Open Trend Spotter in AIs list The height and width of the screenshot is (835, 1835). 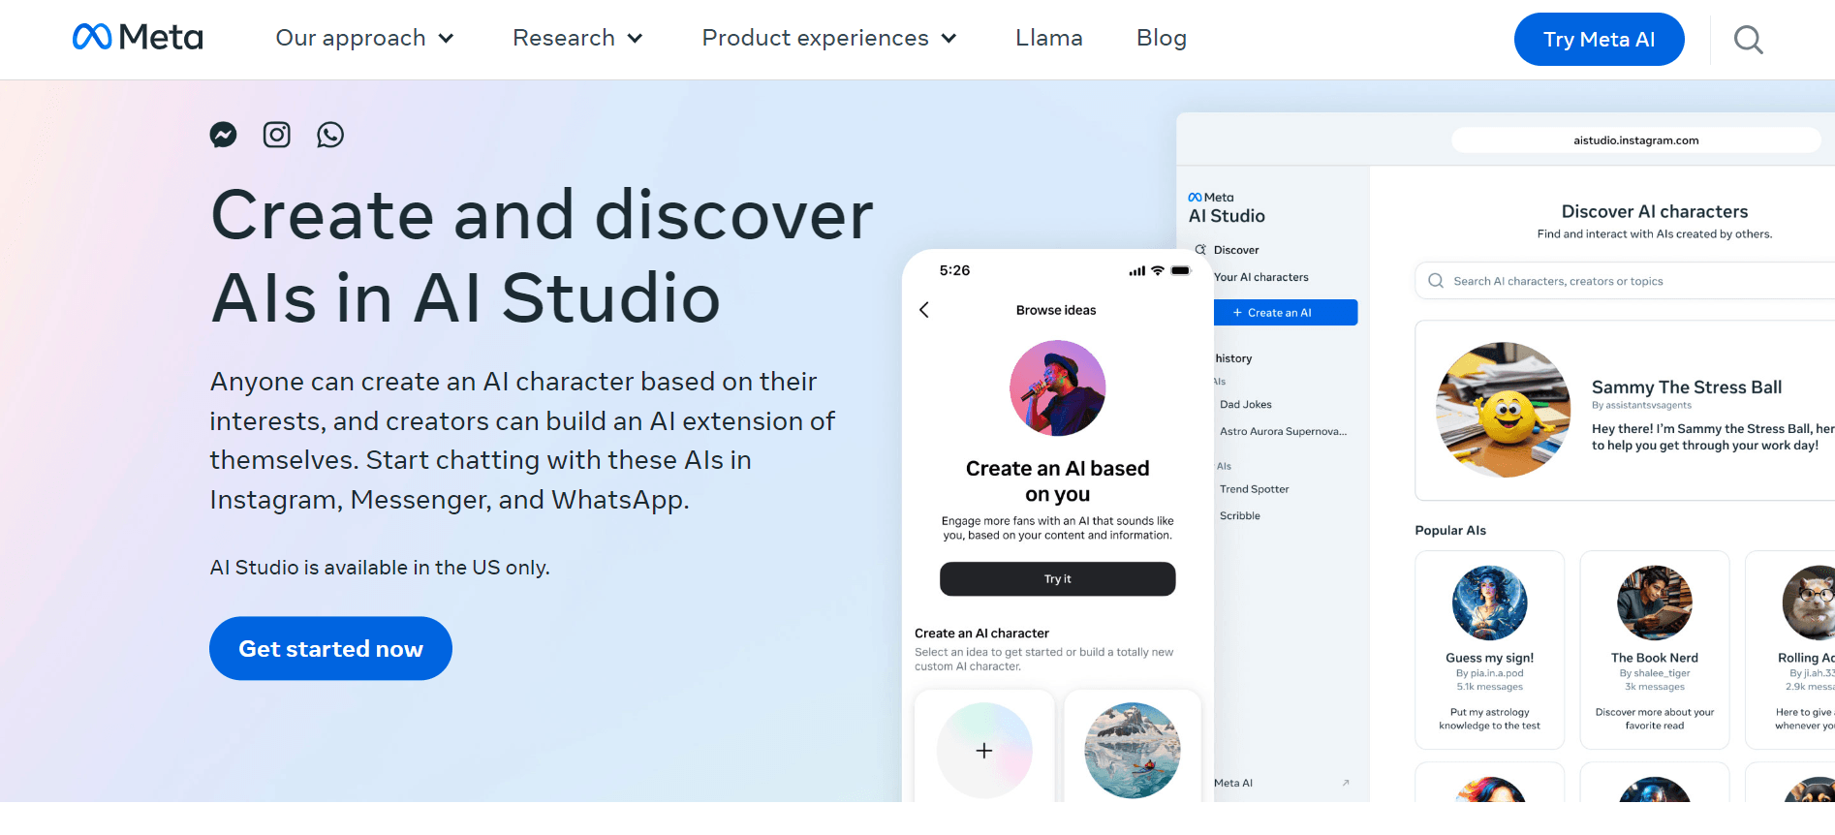tap(1255, 489)
